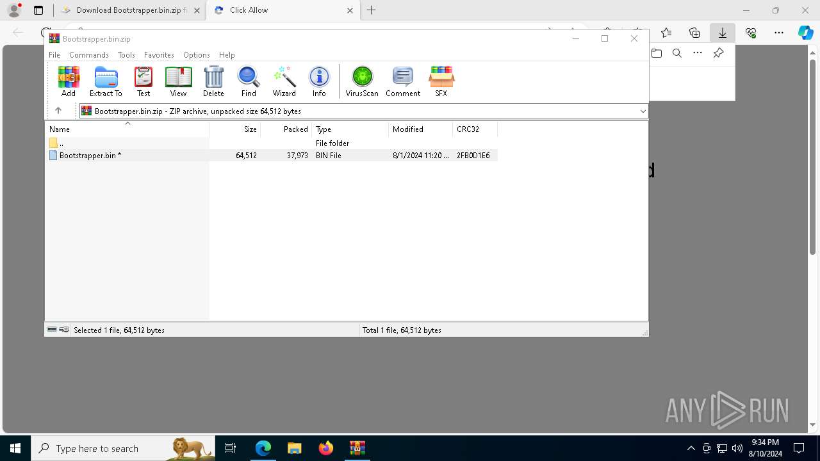
Task: Open File Explorer from the taskbar
Action: 294,448
